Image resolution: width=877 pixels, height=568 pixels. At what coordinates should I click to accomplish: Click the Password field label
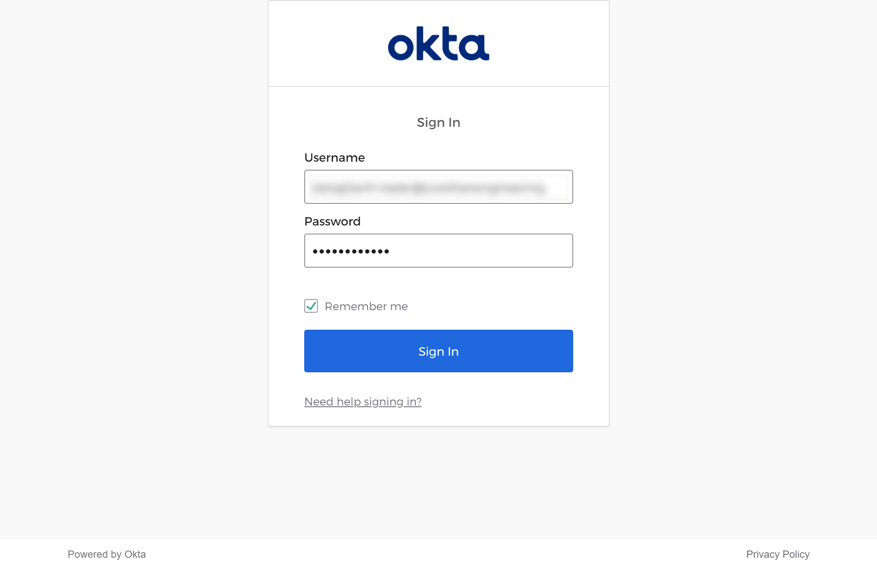pos(332,221)
